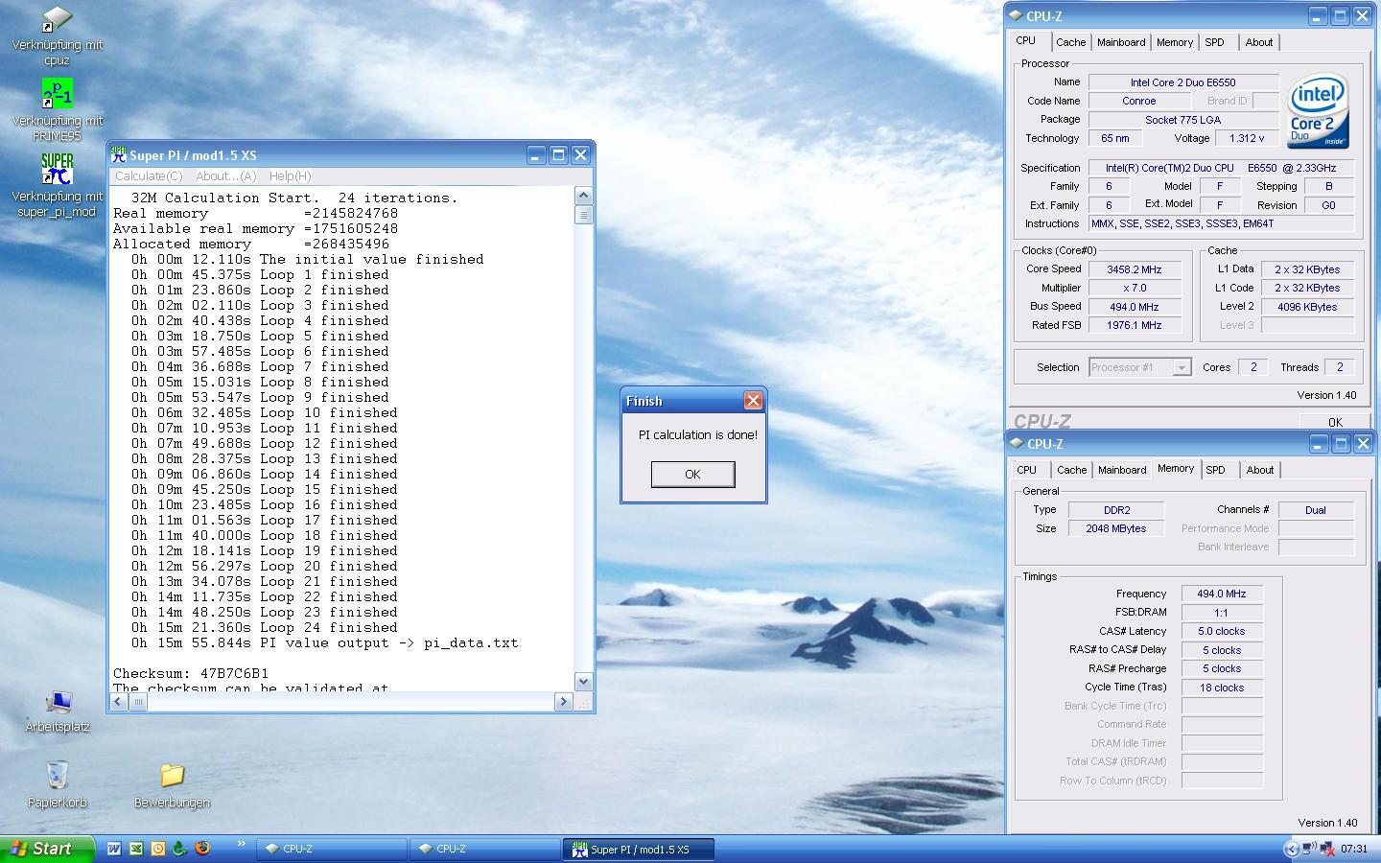Viewport: 1381px width, 863px height.
Task: Click the wireless network tray icon
Action: [x=1309, y=850]
